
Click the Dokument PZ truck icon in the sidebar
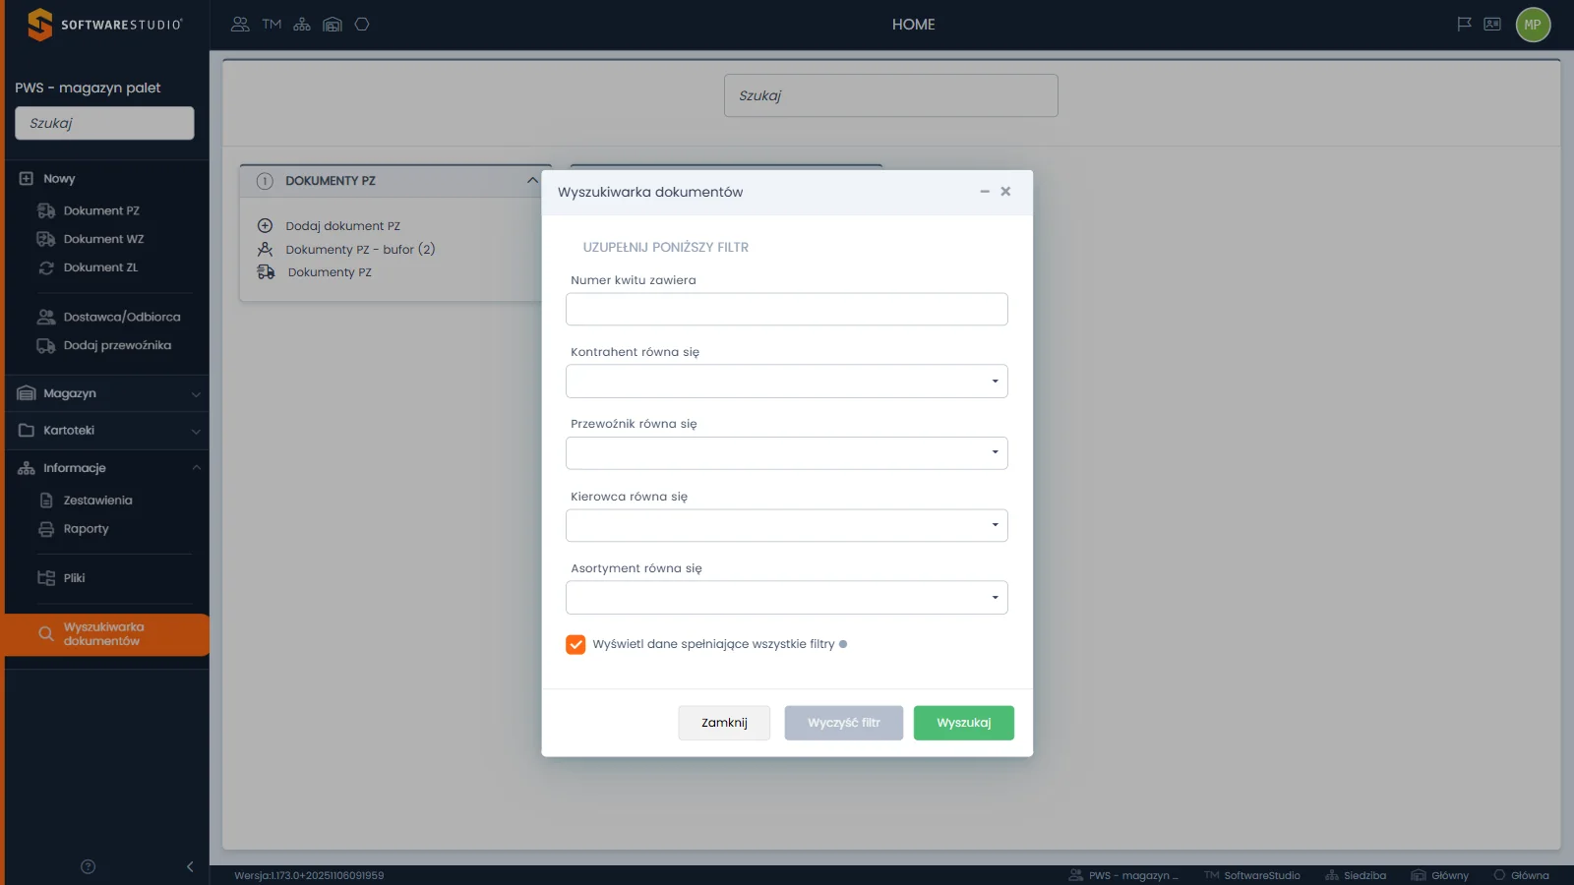click(x=46, y=210)
